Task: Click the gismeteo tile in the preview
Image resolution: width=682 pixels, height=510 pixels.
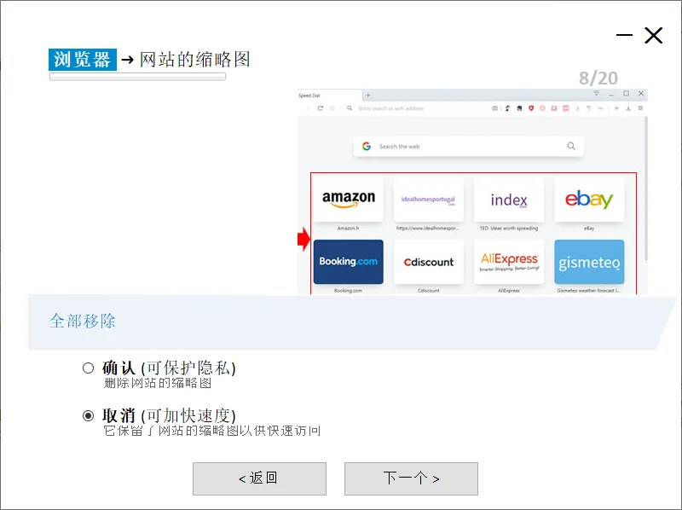Action: 589,262
